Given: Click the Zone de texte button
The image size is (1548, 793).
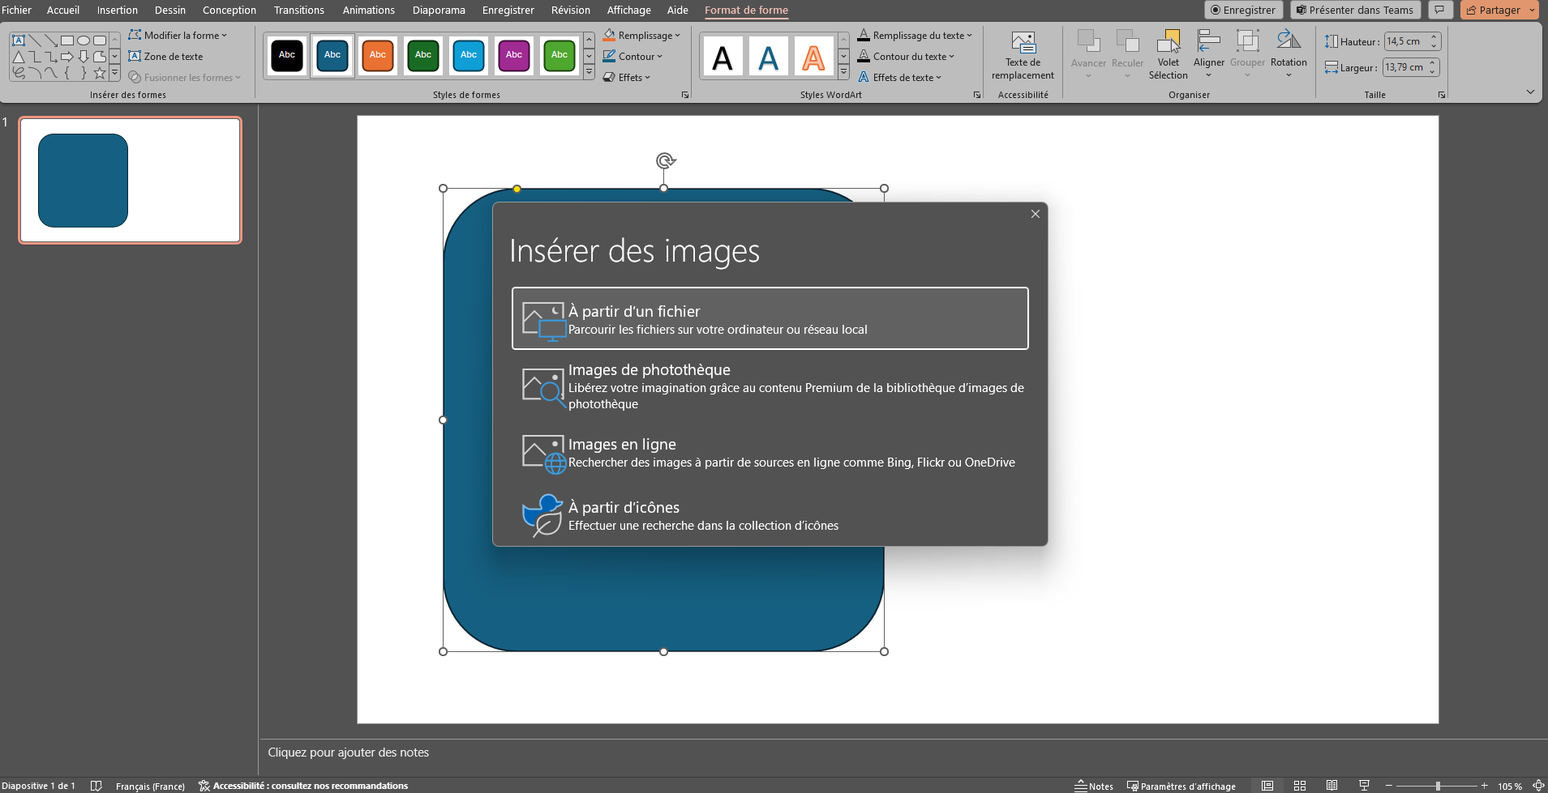Looking at the screenshot, I should coord(166,57).
